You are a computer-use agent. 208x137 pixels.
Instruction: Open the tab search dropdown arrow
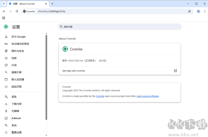(3, 4)
